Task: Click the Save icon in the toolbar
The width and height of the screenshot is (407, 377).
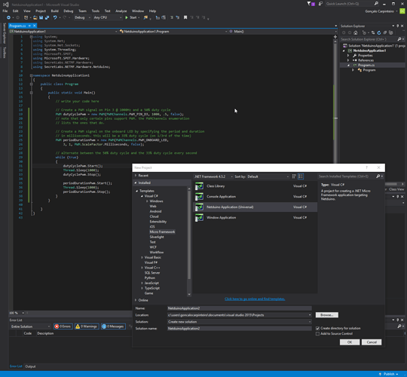Action: click(x=41, y=17)
